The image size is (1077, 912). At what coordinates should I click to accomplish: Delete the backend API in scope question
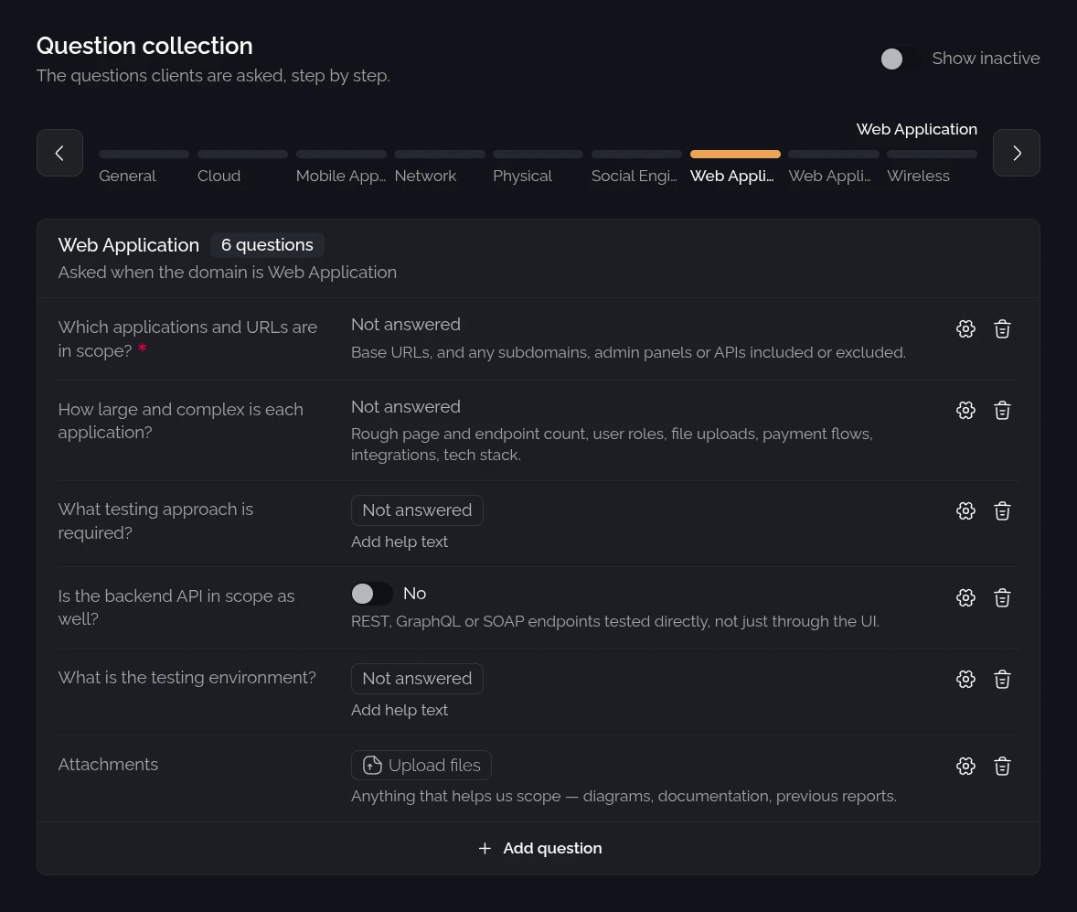point(1002,598)
